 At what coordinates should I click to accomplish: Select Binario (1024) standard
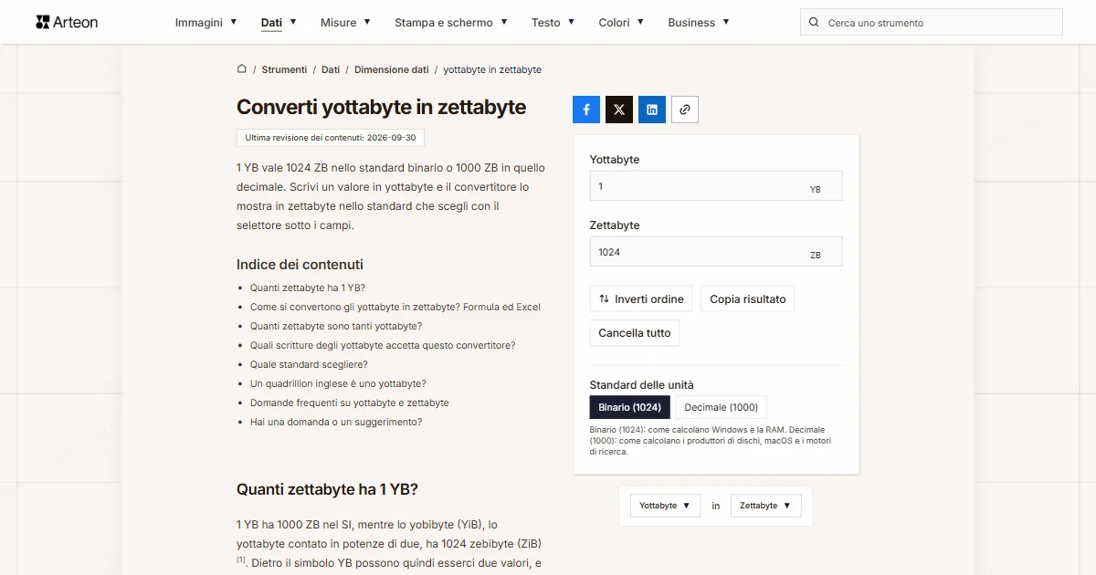click(630, 407)
